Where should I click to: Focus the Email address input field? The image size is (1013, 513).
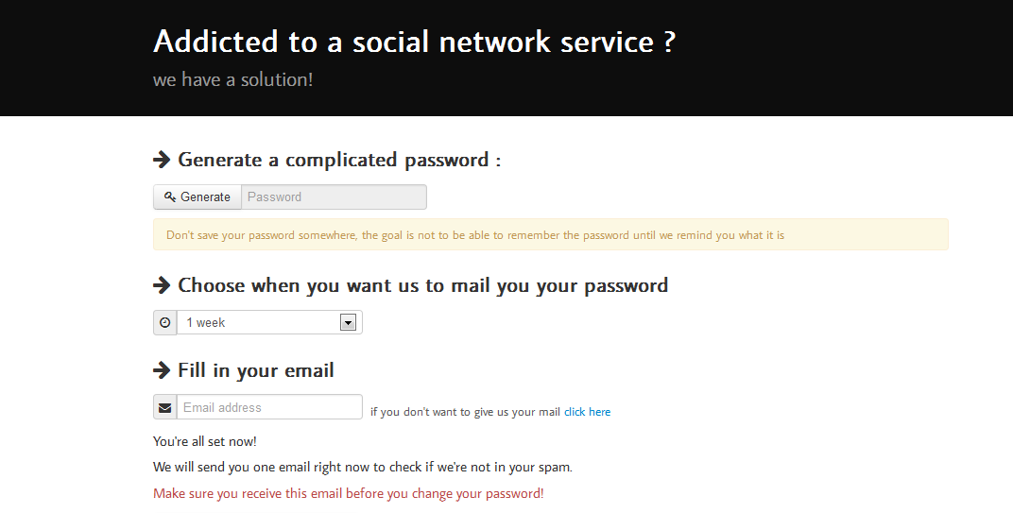(x=269, y=408)
